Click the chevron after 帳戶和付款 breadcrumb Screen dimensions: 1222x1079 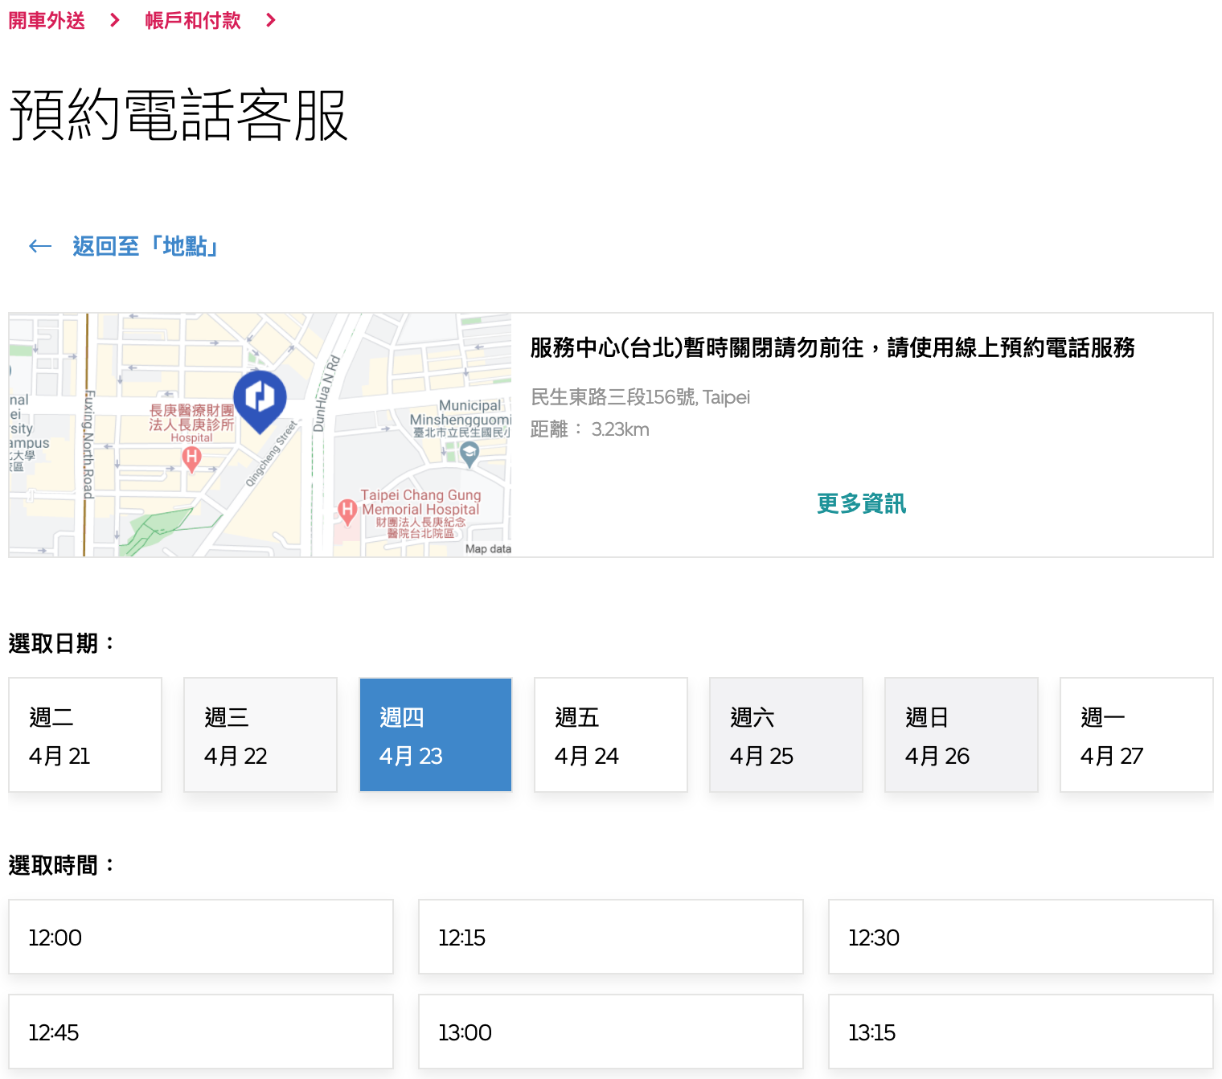[271, 20]
